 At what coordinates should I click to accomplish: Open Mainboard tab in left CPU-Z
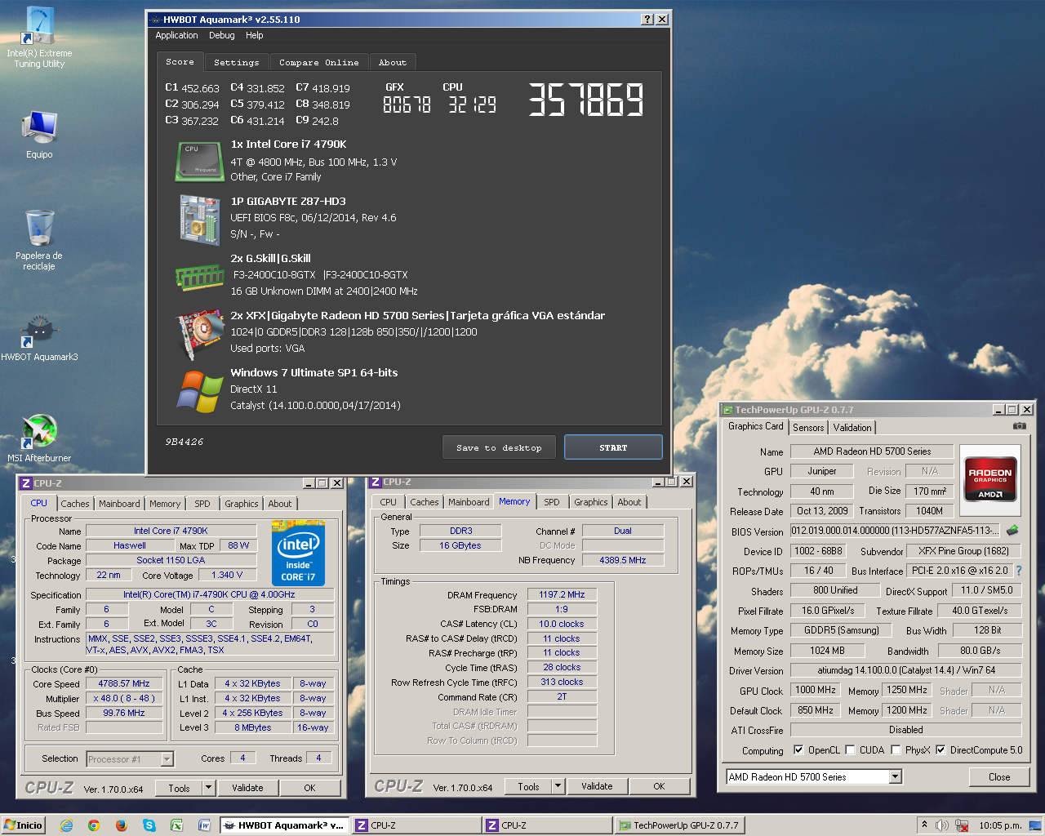coord(119,504)
